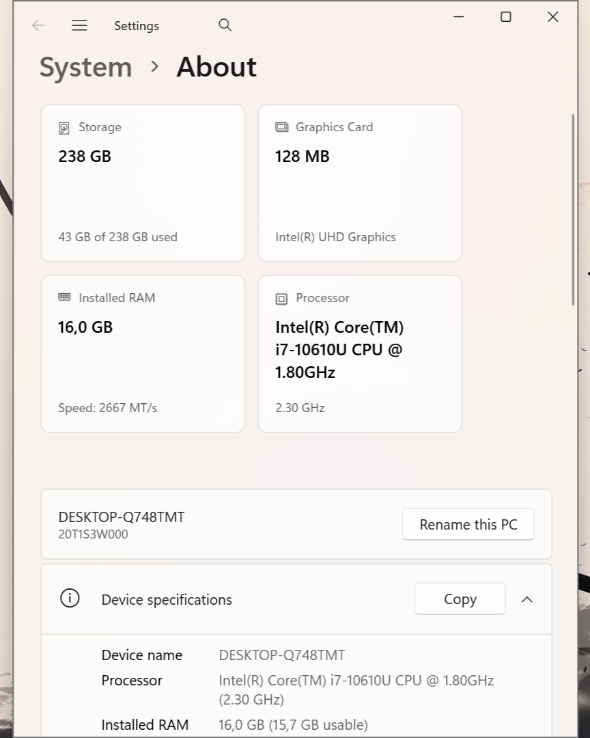Click the Device specifications info icon
The width and height of the screenshot is (590, 738).
click(x=70, y=598)
